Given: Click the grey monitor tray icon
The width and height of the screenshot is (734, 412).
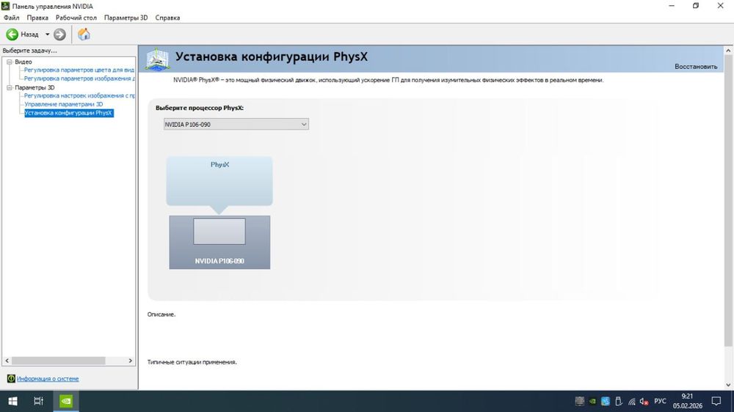Looking at the screenshot, I should pyautogui.click(x=580, y=401).
